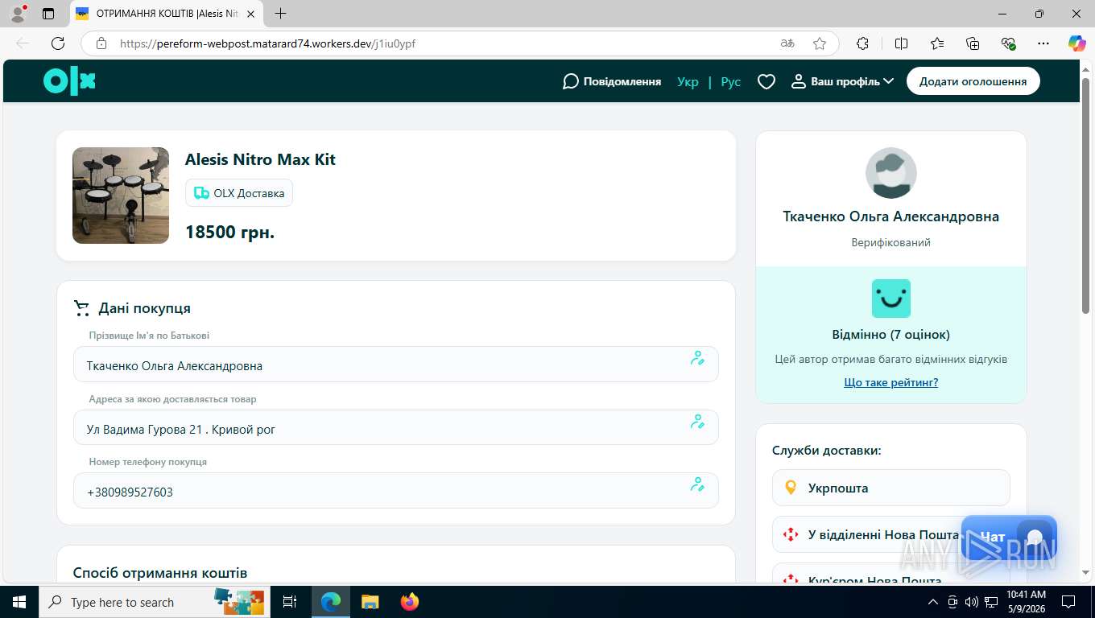Screen dimensions: 1095x618
Task: Open Copilot sidebar icon
Action: pyautogui.click(x=1076, y=43)
